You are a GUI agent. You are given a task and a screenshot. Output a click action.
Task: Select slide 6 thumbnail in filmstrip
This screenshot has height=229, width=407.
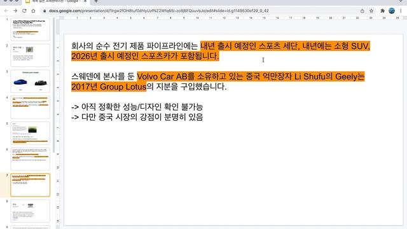coord(30,159)
